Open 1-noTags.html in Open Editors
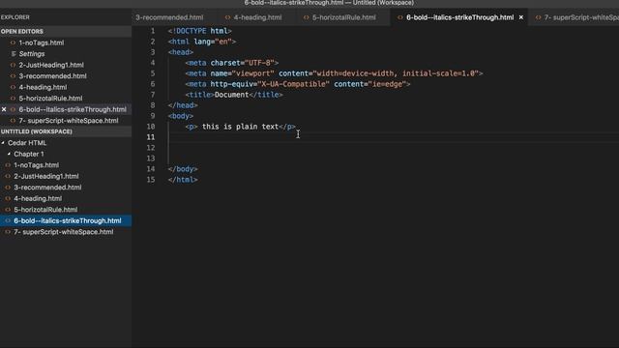Screen dimensions: 619x348 click(42, 43)
